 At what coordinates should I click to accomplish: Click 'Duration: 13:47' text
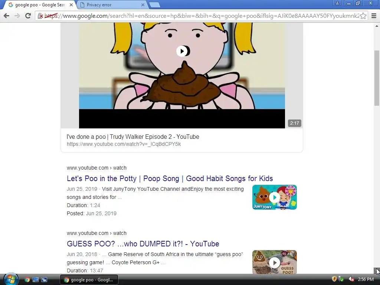point(85,271)
